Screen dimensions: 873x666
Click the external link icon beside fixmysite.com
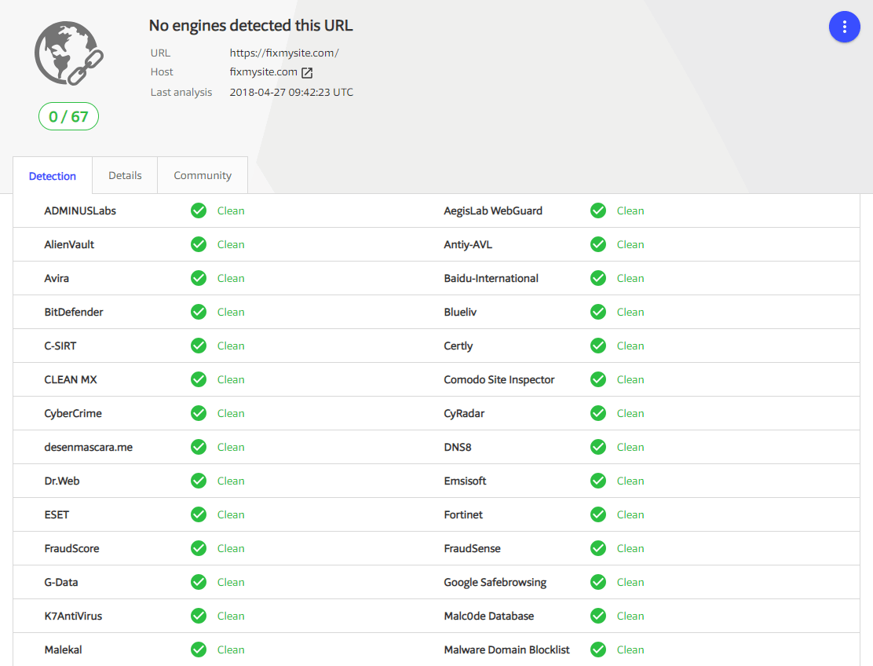[x=307, y=72]
